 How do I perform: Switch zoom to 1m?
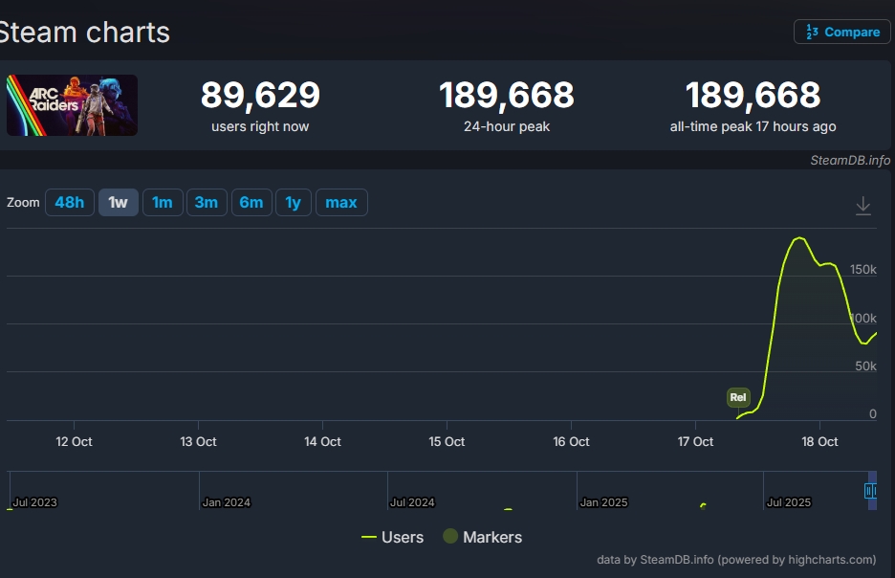coord(163,202)
